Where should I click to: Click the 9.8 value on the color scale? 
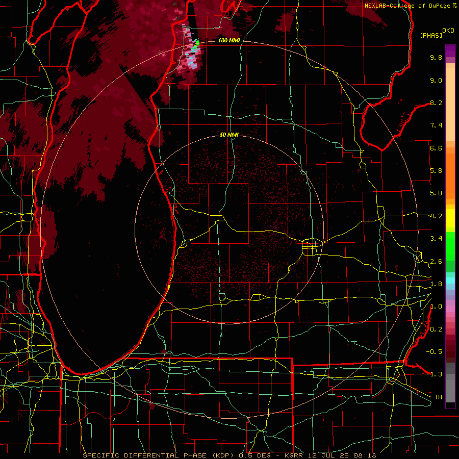click(x=436, y=58)
